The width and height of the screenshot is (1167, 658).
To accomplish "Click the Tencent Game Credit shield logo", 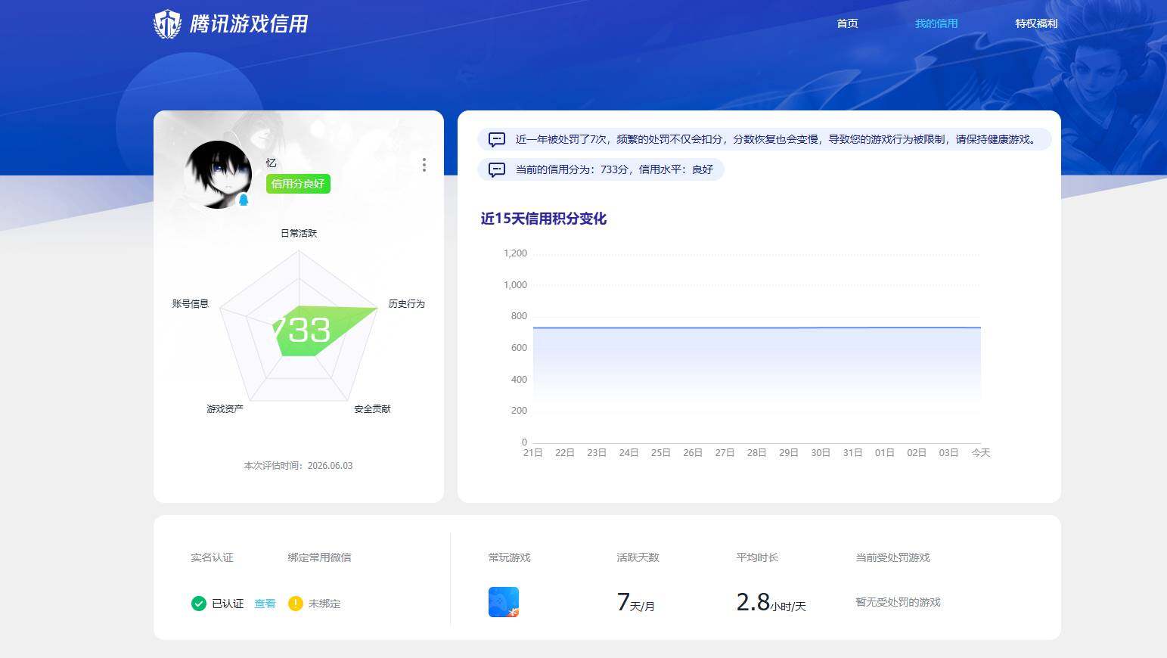I will click(167, 24).
